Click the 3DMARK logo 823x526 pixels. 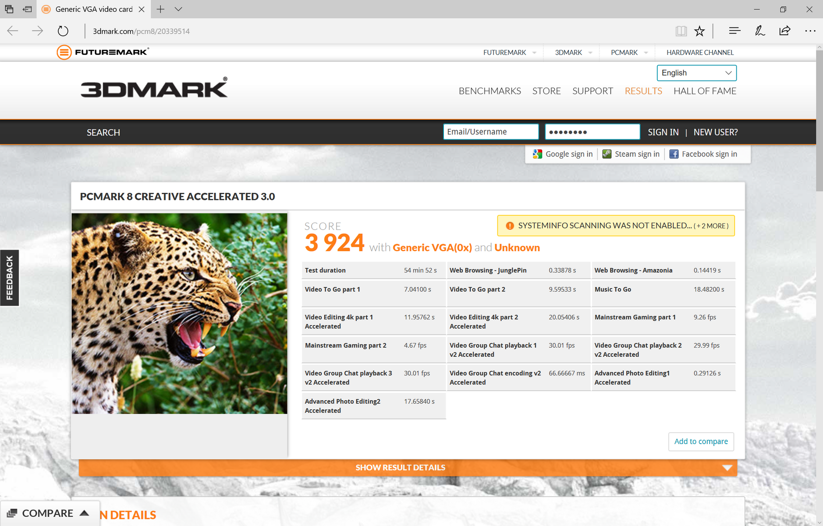pyautogui.click(x=154, y=87)
